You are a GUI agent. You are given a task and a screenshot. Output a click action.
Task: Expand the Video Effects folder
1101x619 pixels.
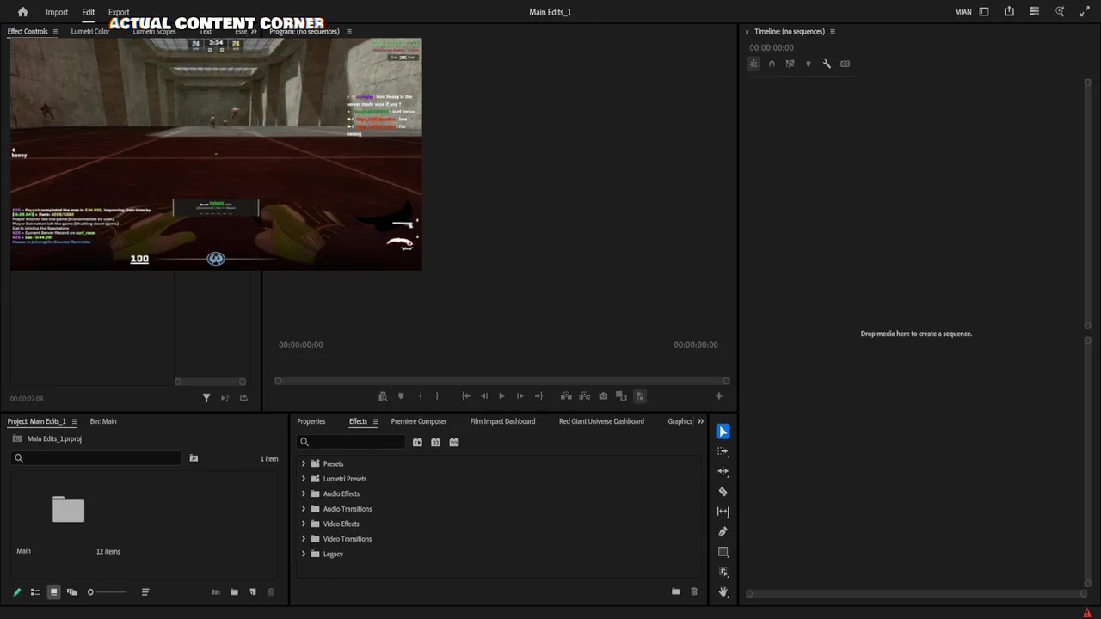(x=303, y=524)
